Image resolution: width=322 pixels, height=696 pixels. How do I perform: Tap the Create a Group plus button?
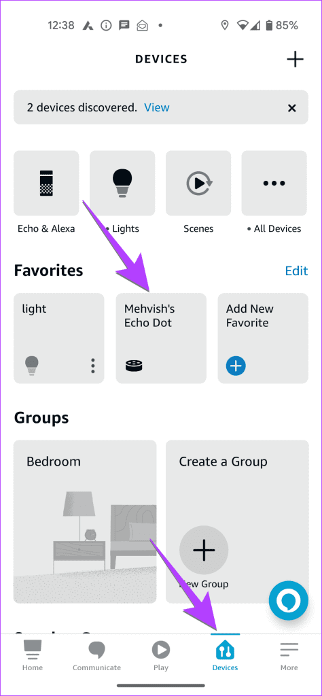point(204,549)
